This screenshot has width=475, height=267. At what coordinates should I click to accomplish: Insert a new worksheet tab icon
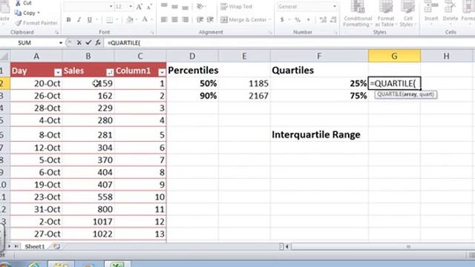click(56, 246)
